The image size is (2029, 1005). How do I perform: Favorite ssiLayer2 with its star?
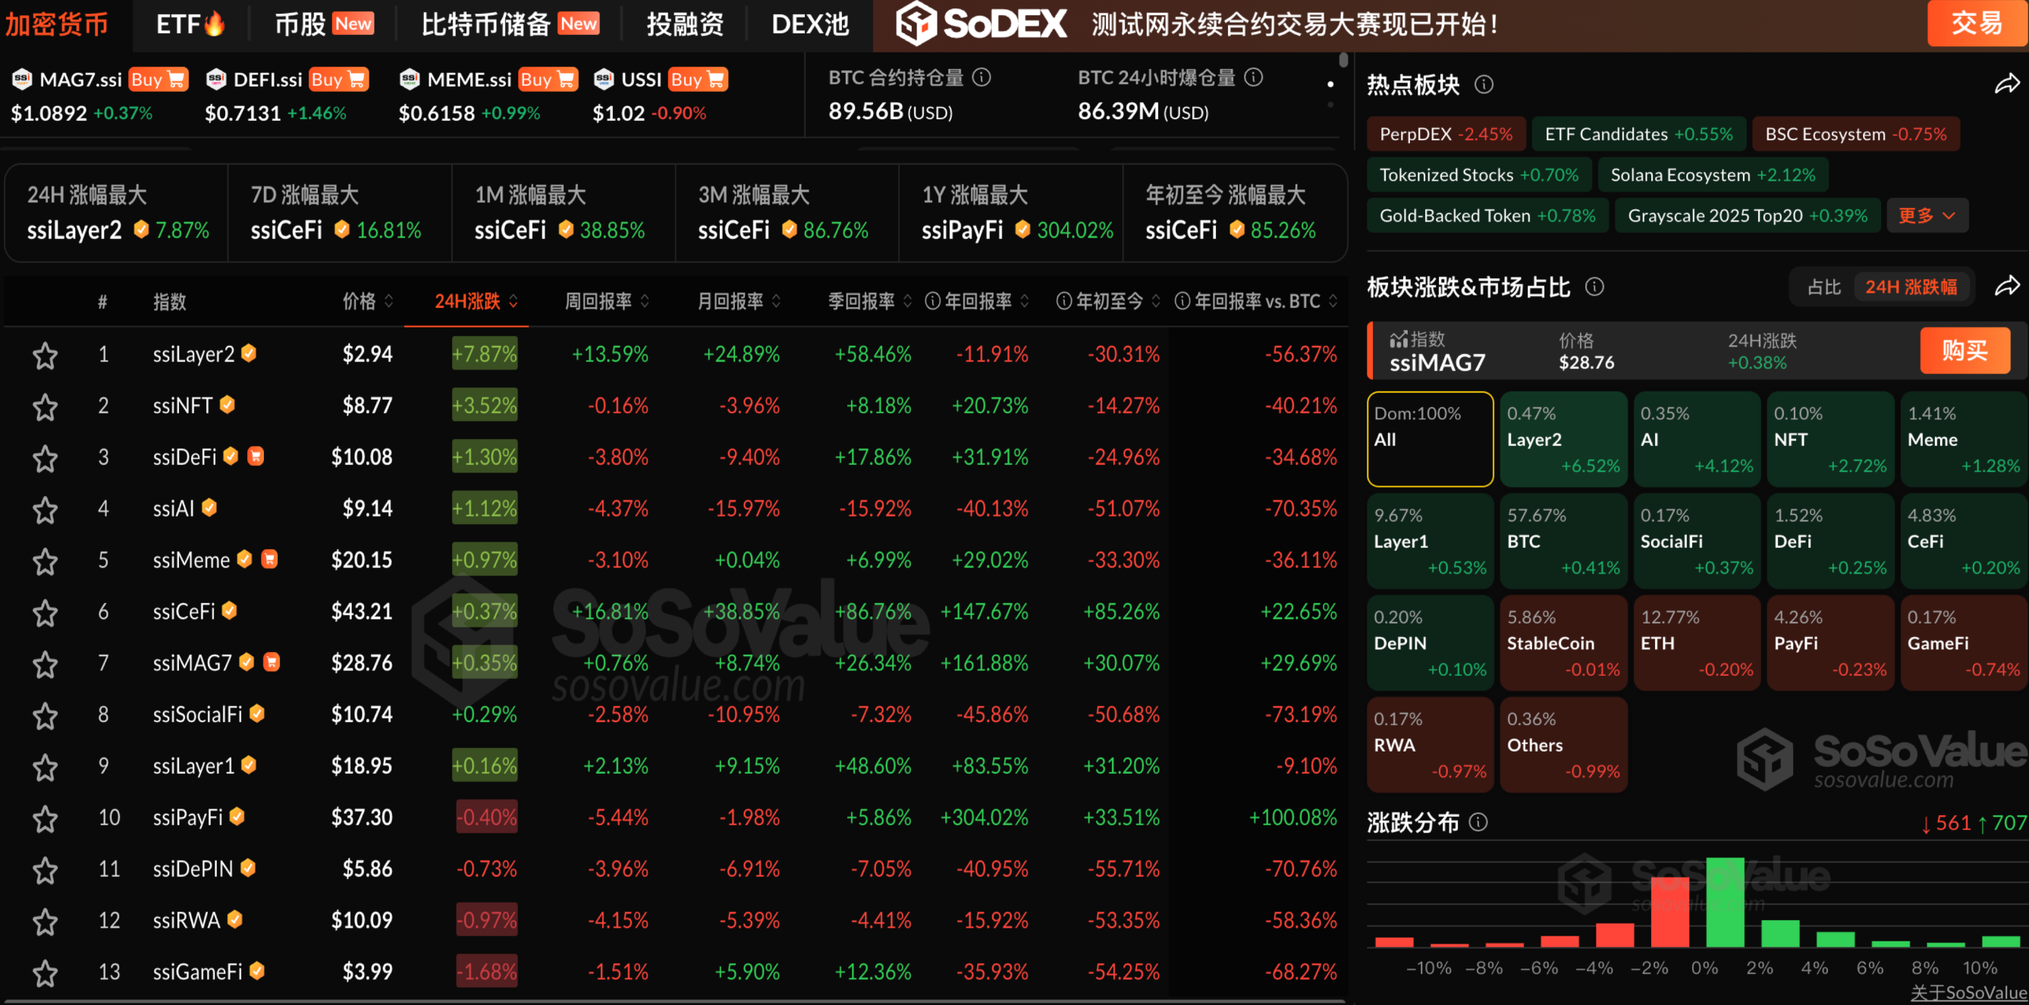pyautogui.click(x=45, y=355)
